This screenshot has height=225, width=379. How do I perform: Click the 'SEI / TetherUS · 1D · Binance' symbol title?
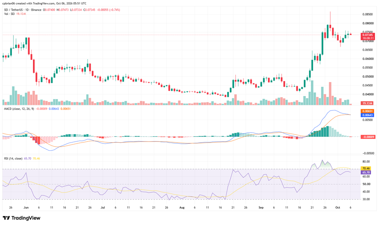tap(23, 10)
